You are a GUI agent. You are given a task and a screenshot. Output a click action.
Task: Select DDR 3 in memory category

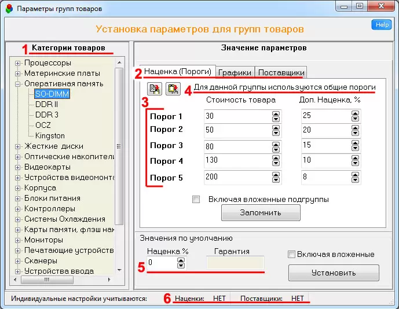pos(47,115)
